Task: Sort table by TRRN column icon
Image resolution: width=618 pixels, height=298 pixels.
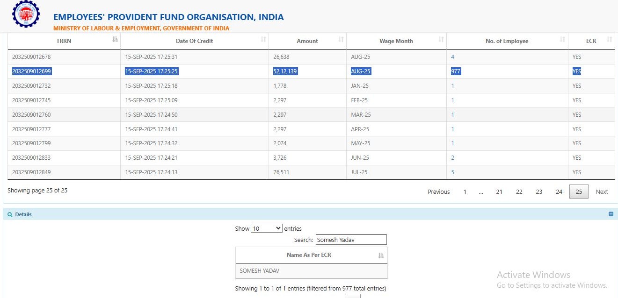Action: [115, 40]
